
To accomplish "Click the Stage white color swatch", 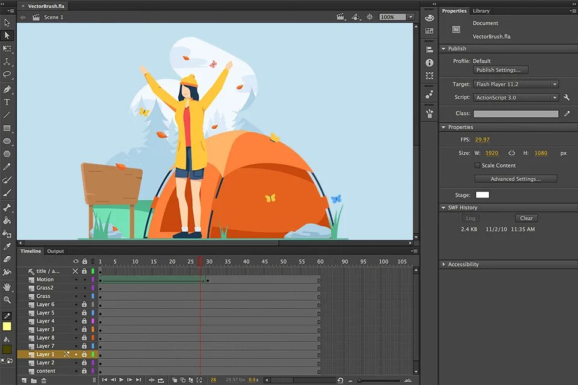I will coord(482,195).
